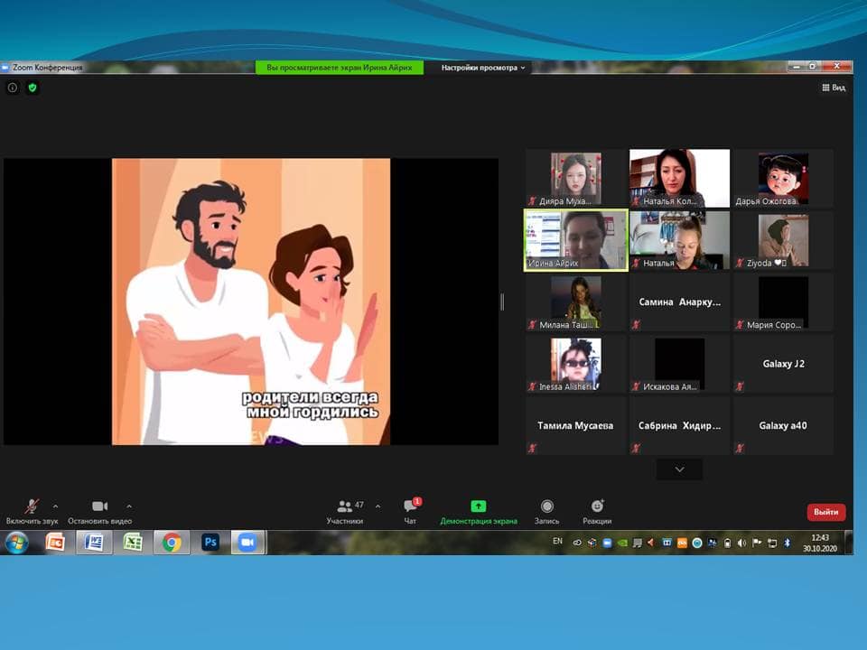Click the Bluetooth tray icon
This screenshot has width=867, height=650.
click(788, 543)
